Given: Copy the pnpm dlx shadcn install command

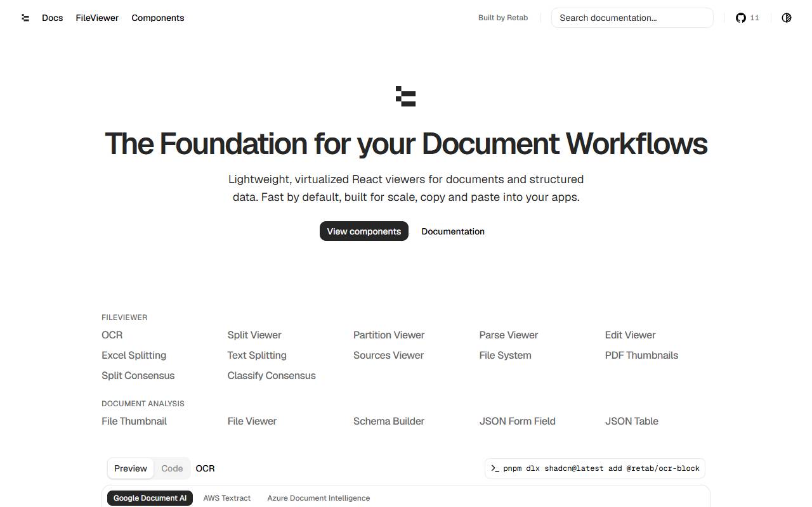Looking at the screenshot, I should [595, 468].
